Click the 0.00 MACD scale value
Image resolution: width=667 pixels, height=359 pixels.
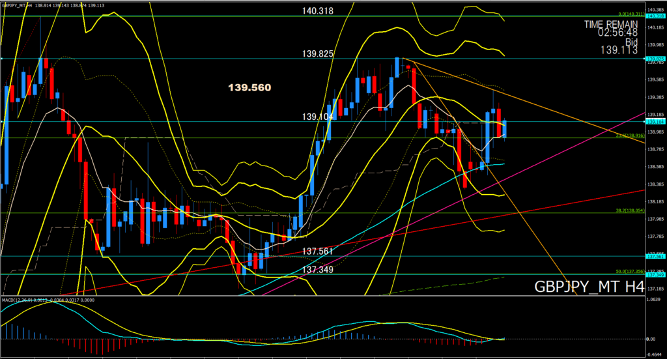point(651,339)
